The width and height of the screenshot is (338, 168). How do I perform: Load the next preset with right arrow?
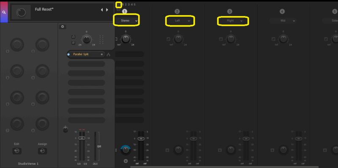(107, 10)
